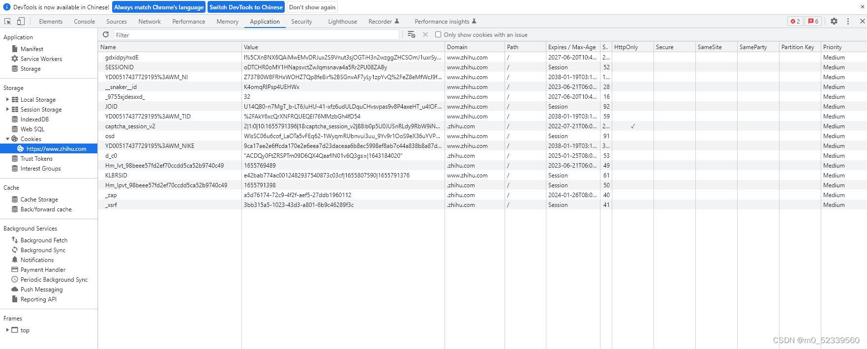Click the Interest Groups icon

click(x=15, y=168)
